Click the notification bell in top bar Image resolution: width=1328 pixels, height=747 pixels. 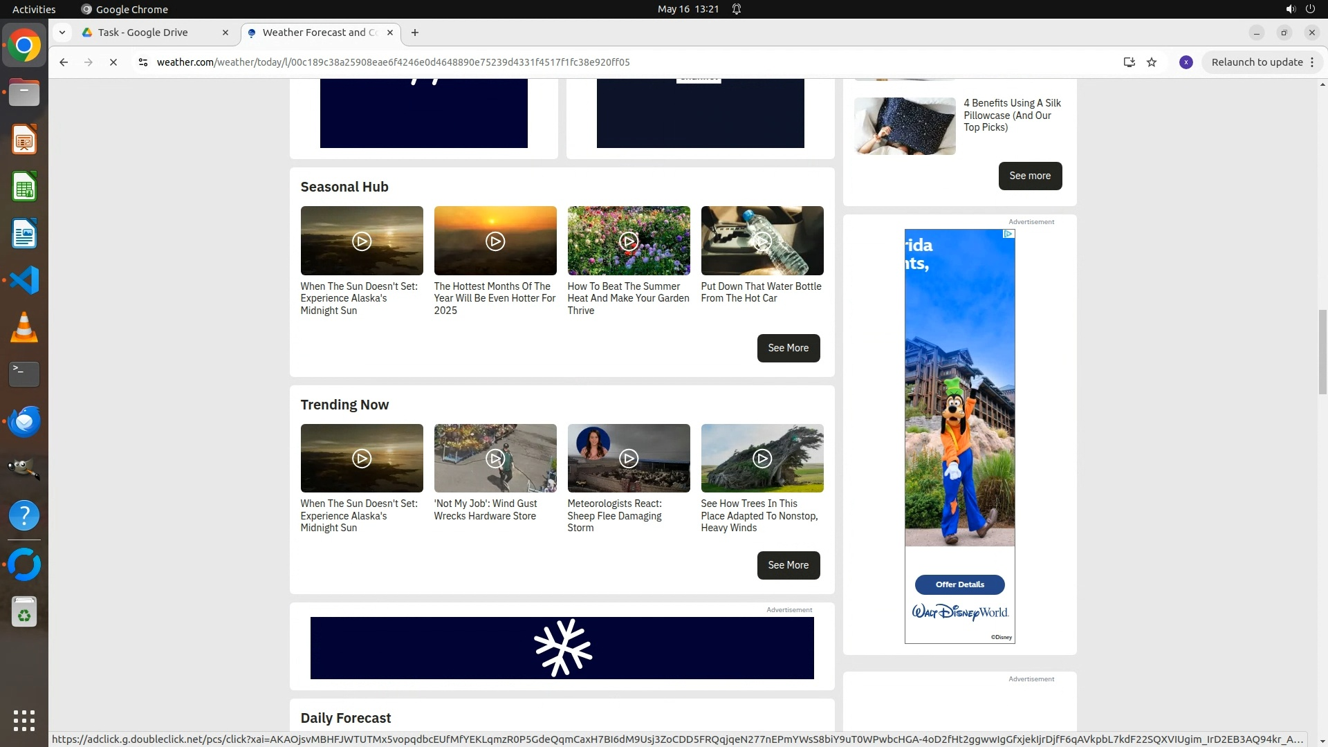click(737, 9)
